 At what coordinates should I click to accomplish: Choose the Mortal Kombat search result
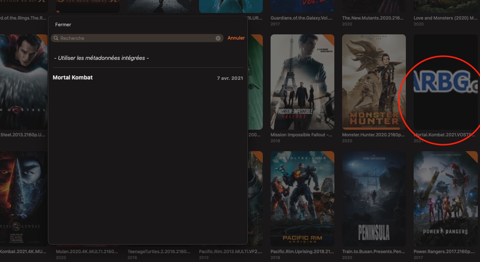tap(148, 78)
